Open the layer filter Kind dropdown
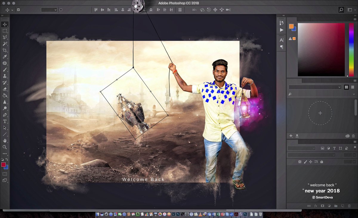358x218 pixels. [x=301, y=148]
